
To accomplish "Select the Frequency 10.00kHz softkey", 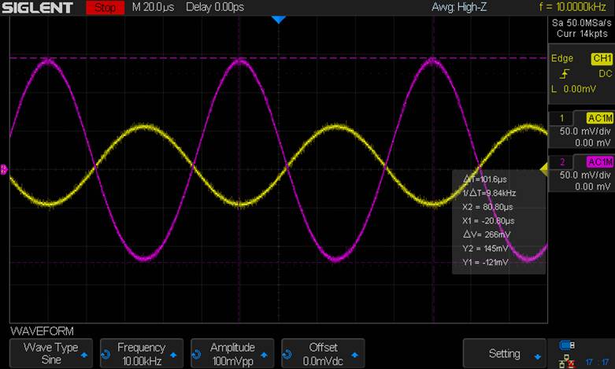I will click(x=142, y=353).
